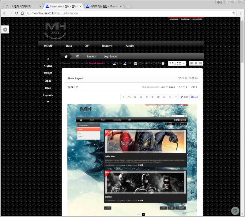Select the gallery grid view icon
This screenshot has width=245, height=217.
coord(201,63)
